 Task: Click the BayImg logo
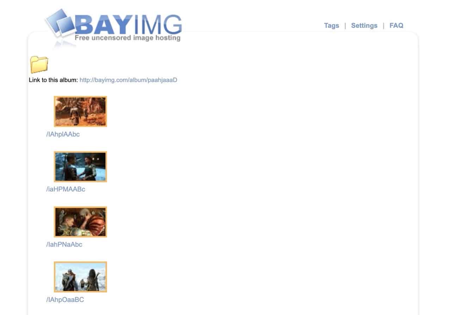[x=113, y=28]
